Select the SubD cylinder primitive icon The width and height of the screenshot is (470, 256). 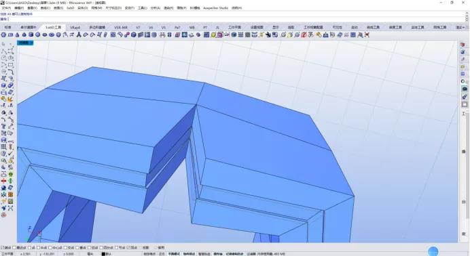pyautogui.click(x=31, y=35)
